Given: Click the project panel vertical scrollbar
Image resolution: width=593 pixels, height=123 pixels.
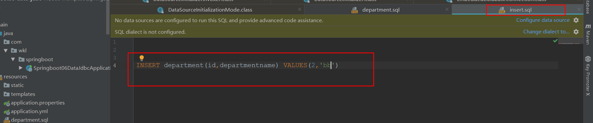Looking at the screenshot, I should 108,18.
